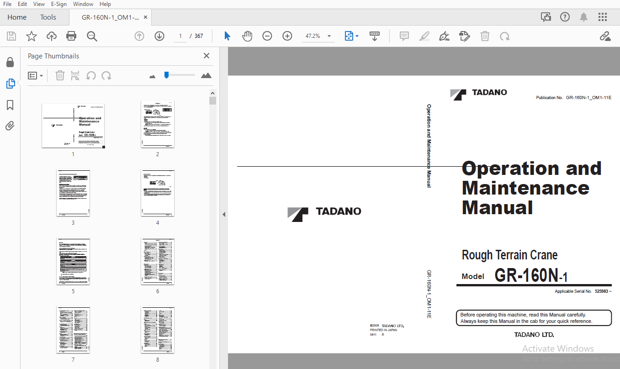Viewport: 620px width, 369px height.
Task: Click the upload to cloud icon
Action: (x=52, y=36)
